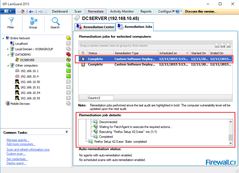Open the dropdown arrow next to Help
This screenshot has width=239, height=173.
click(x=181, y=11)
